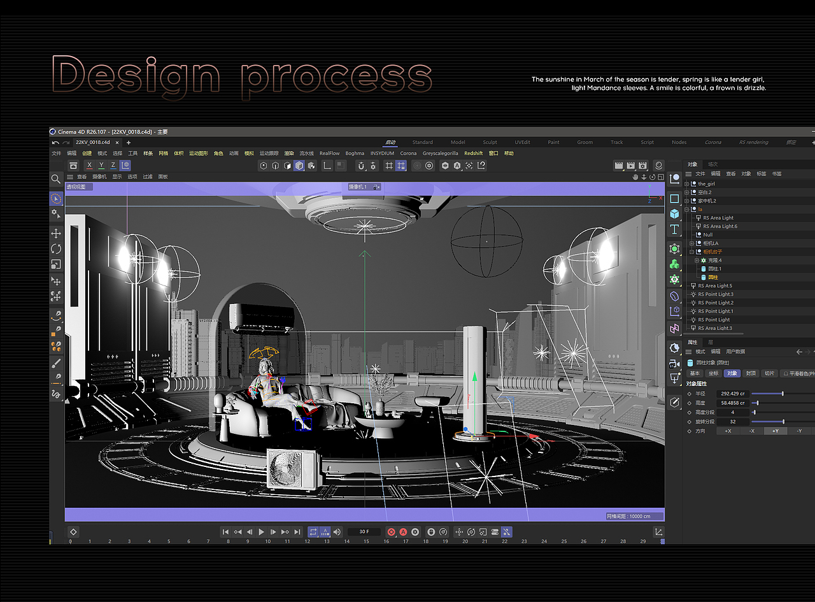The height and width of the screenshot is (602, 815).
Task: Jump to the start of the timeline
Action: pyautogui.click(x=225, y=532)
